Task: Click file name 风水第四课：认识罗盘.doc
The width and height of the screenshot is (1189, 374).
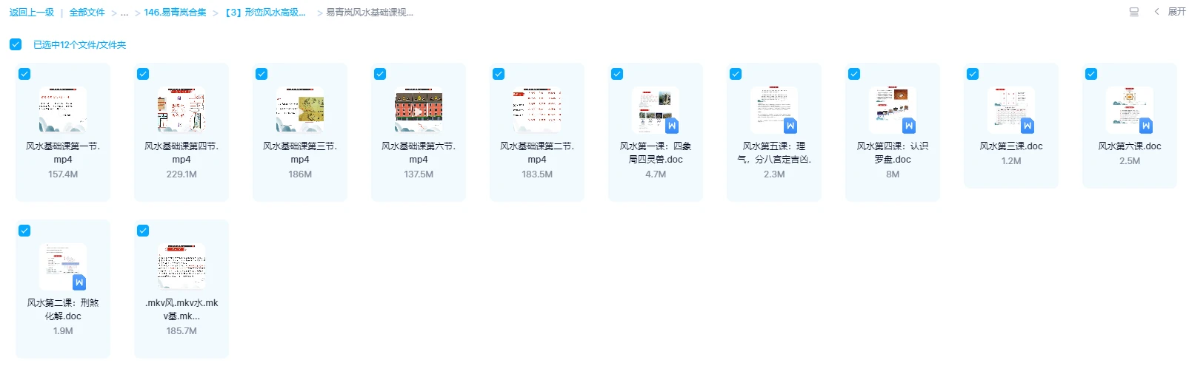Action: click(x=893, y=153)
